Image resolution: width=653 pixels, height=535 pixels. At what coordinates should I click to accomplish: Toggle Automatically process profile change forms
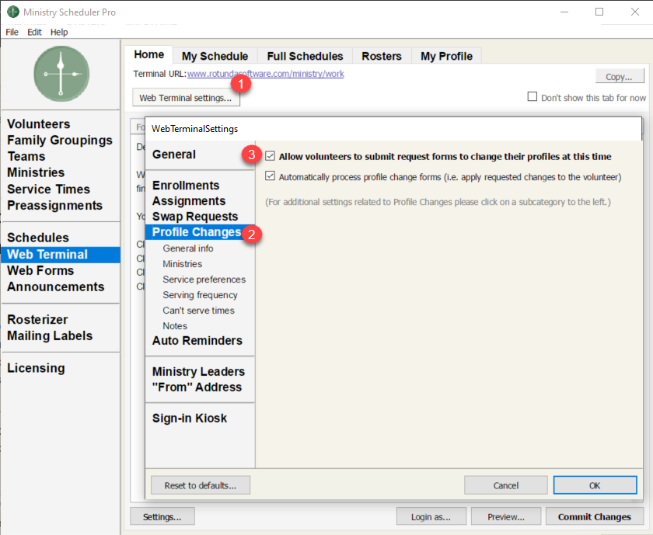[x=270, y=177]
